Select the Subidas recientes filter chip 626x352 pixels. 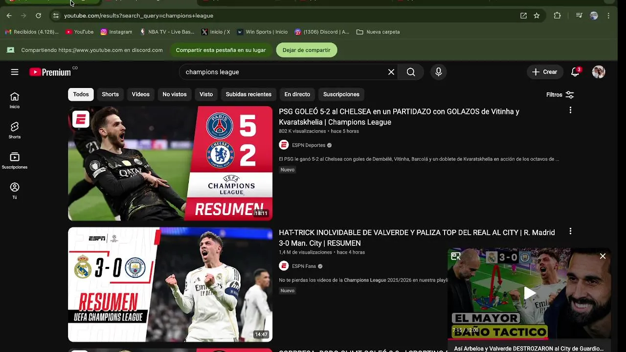pos(248,94)
